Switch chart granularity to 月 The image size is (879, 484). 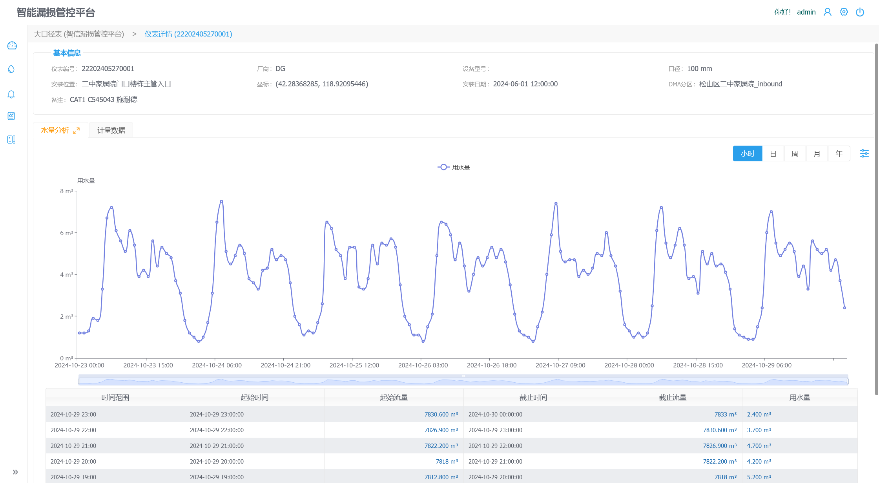pos(817,153)
